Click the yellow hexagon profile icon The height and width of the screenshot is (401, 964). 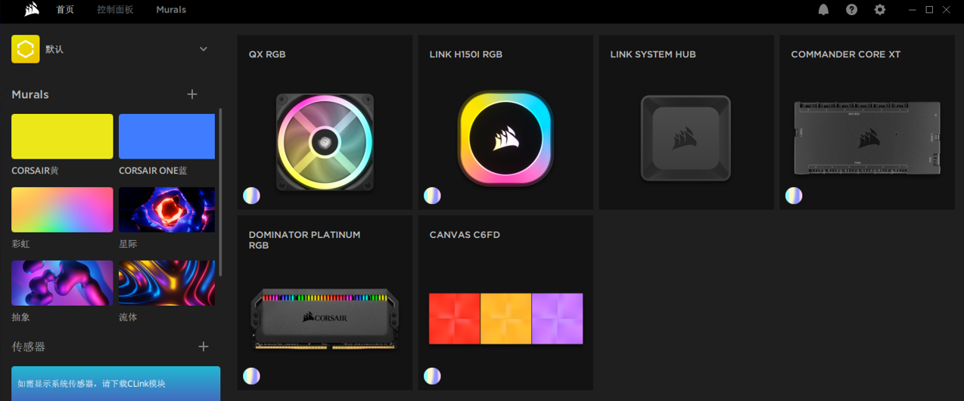click(x=26, y=49)
